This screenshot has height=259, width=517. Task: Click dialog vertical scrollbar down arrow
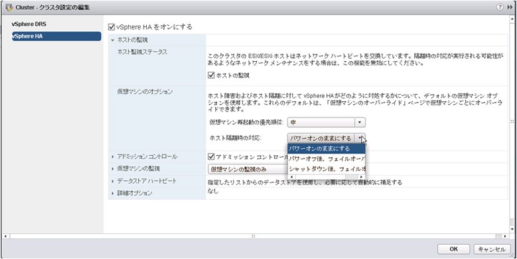[x=512, y=229]
